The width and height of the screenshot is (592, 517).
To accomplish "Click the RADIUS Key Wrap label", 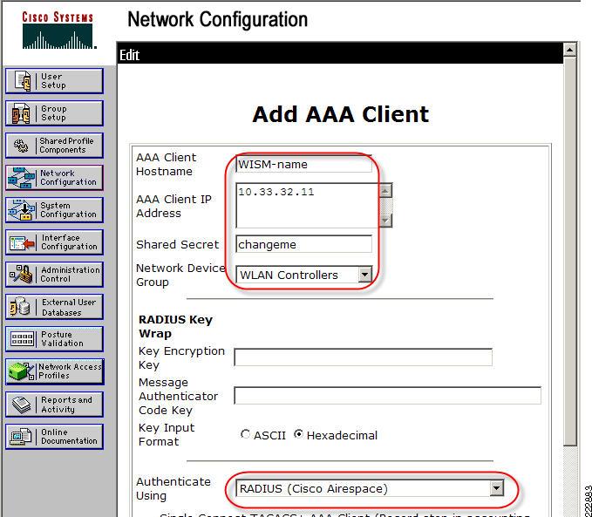I will [175, 327].
